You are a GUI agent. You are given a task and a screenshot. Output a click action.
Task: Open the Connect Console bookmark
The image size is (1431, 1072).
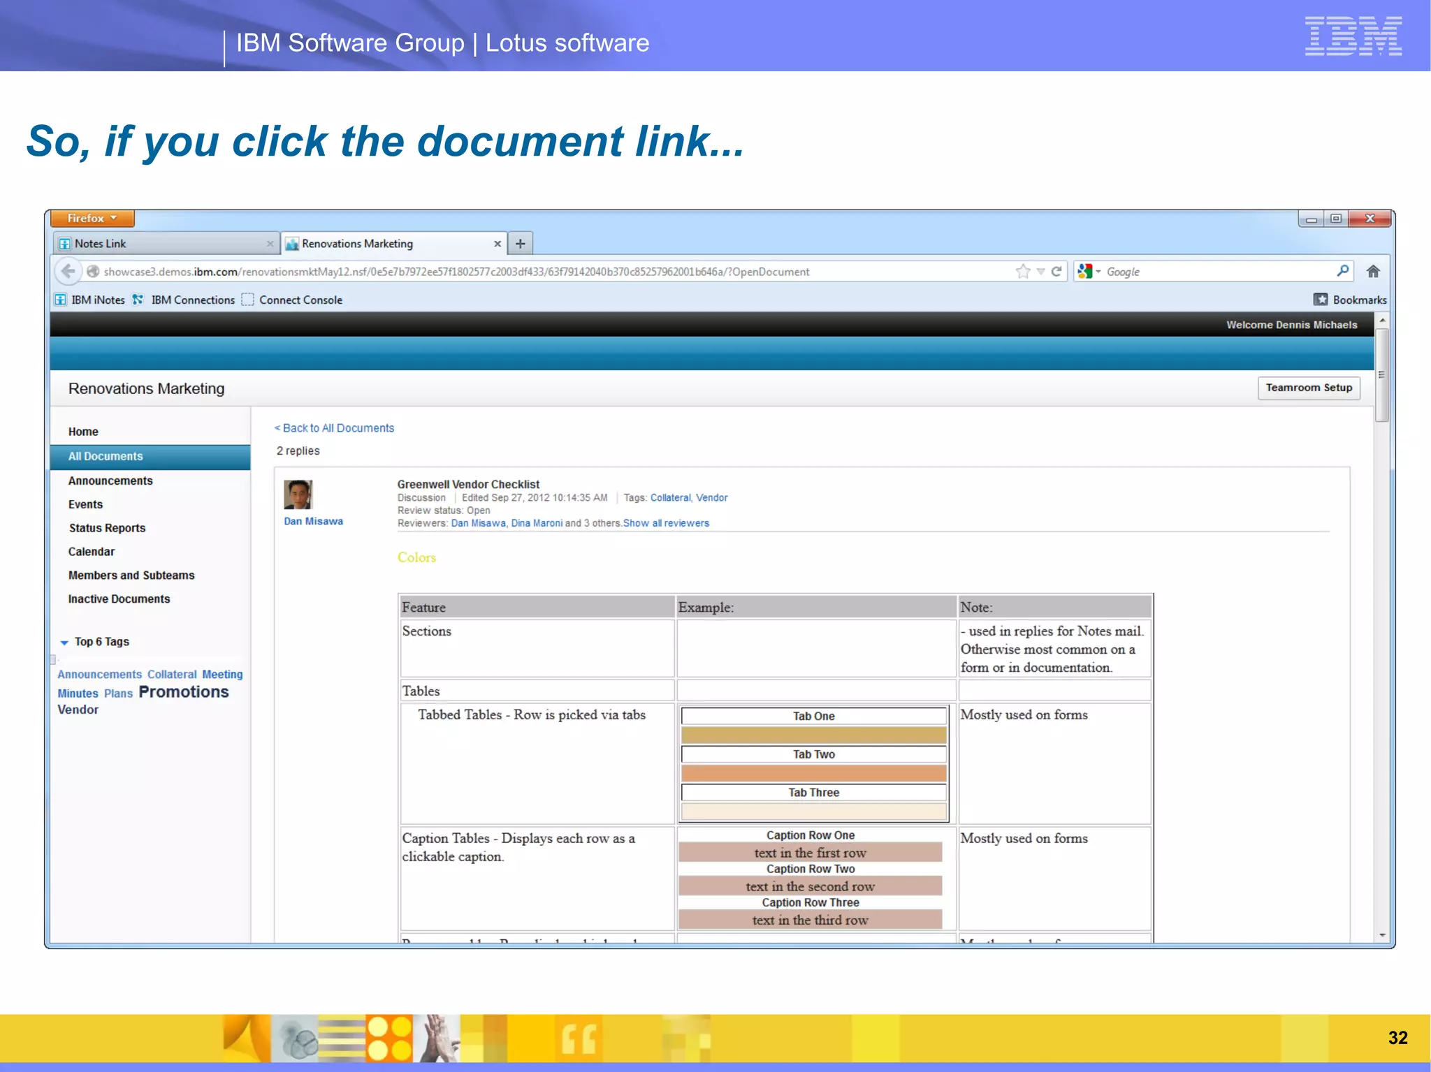click(292, 300)
